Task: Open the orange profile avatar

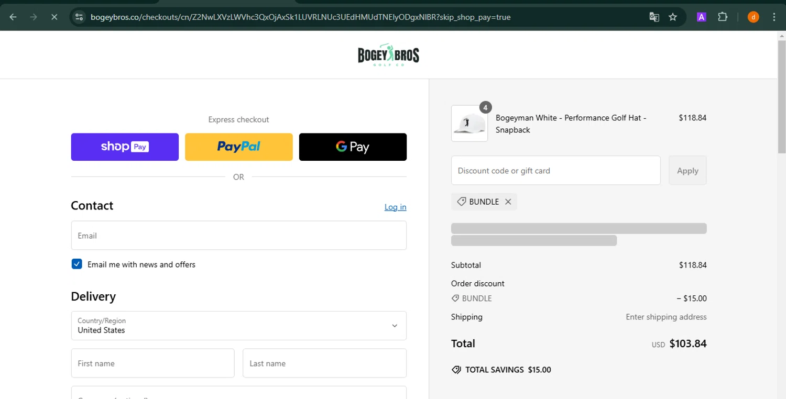Action: 753,17
